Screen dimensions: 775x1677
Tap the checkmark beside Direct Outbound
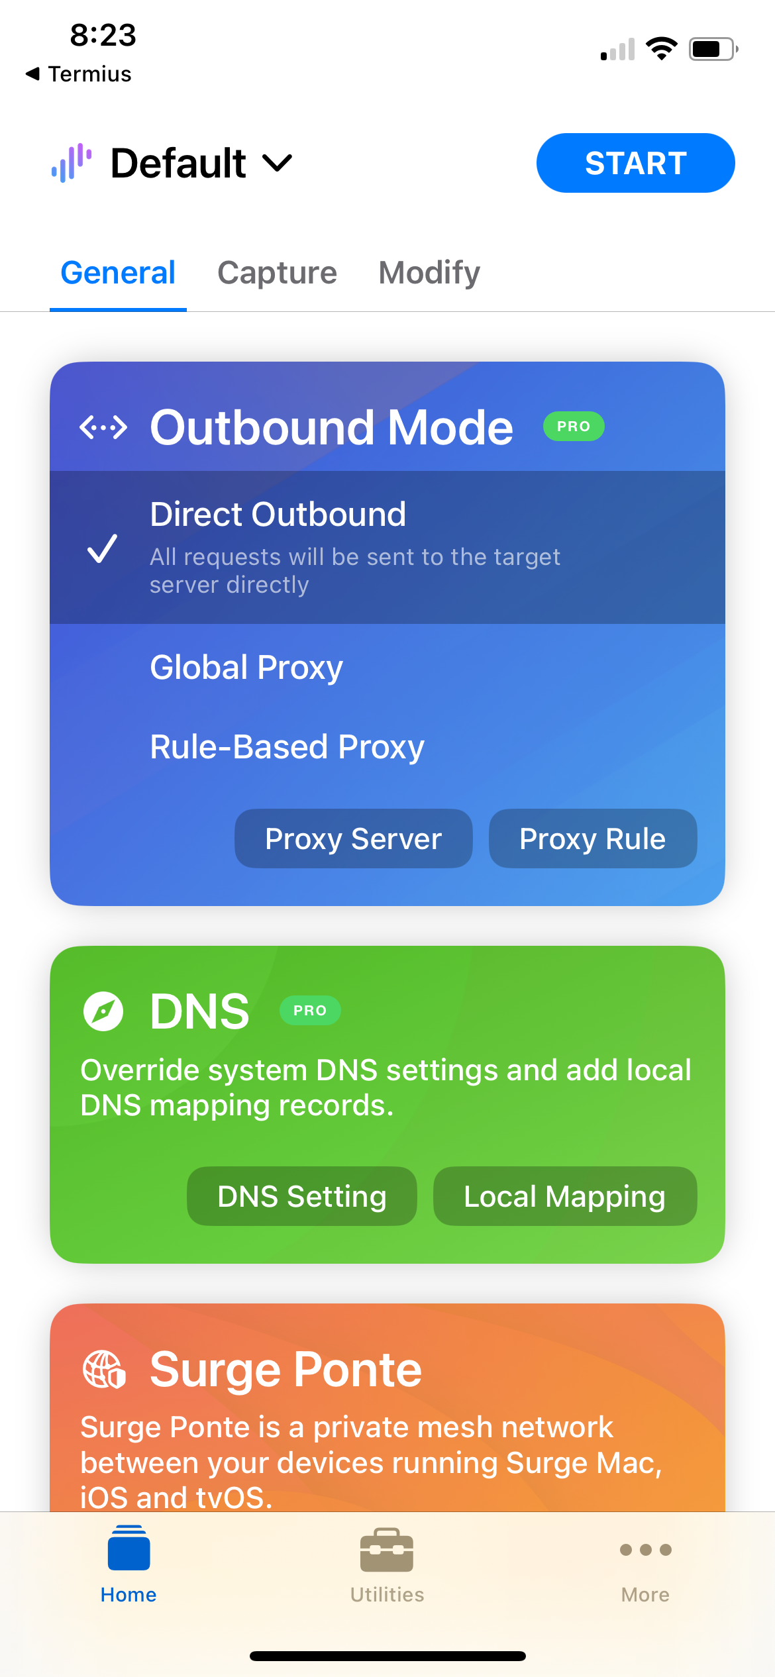click(x=103, y=548)
